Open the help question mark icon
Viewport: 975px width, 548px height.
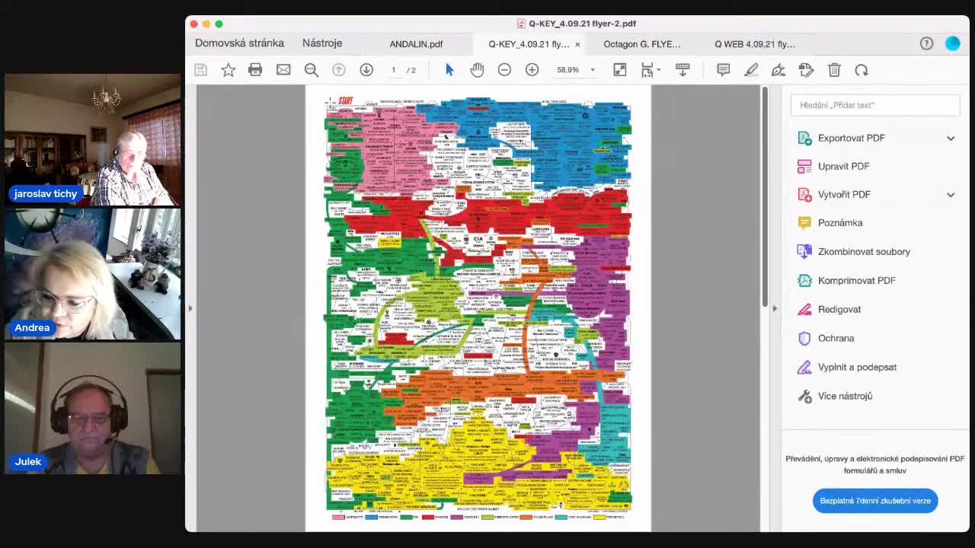[x=926, y=43]
